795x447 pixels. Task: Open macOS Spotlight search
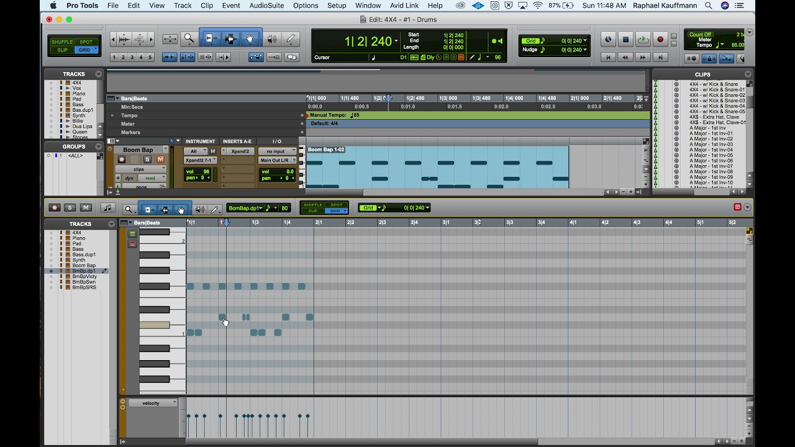coord(709,6)
